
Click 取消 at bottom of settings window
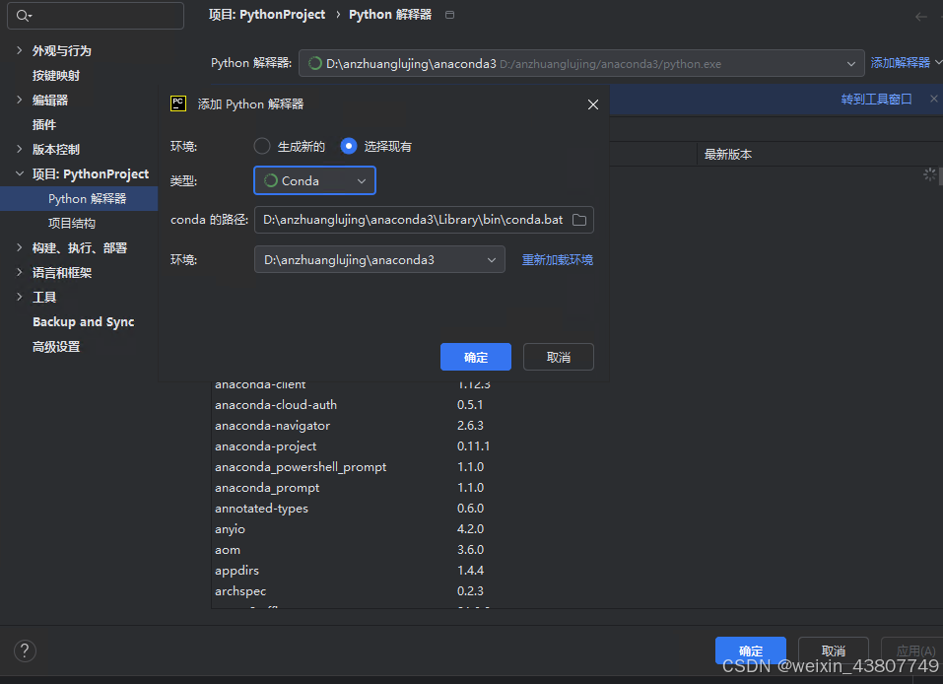[x=833, y=650]
